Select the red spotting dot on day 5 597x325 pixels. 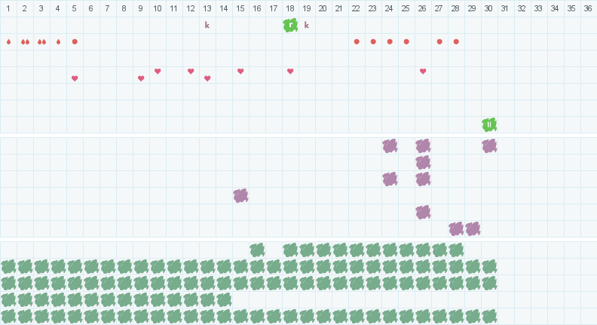[75, 42]
